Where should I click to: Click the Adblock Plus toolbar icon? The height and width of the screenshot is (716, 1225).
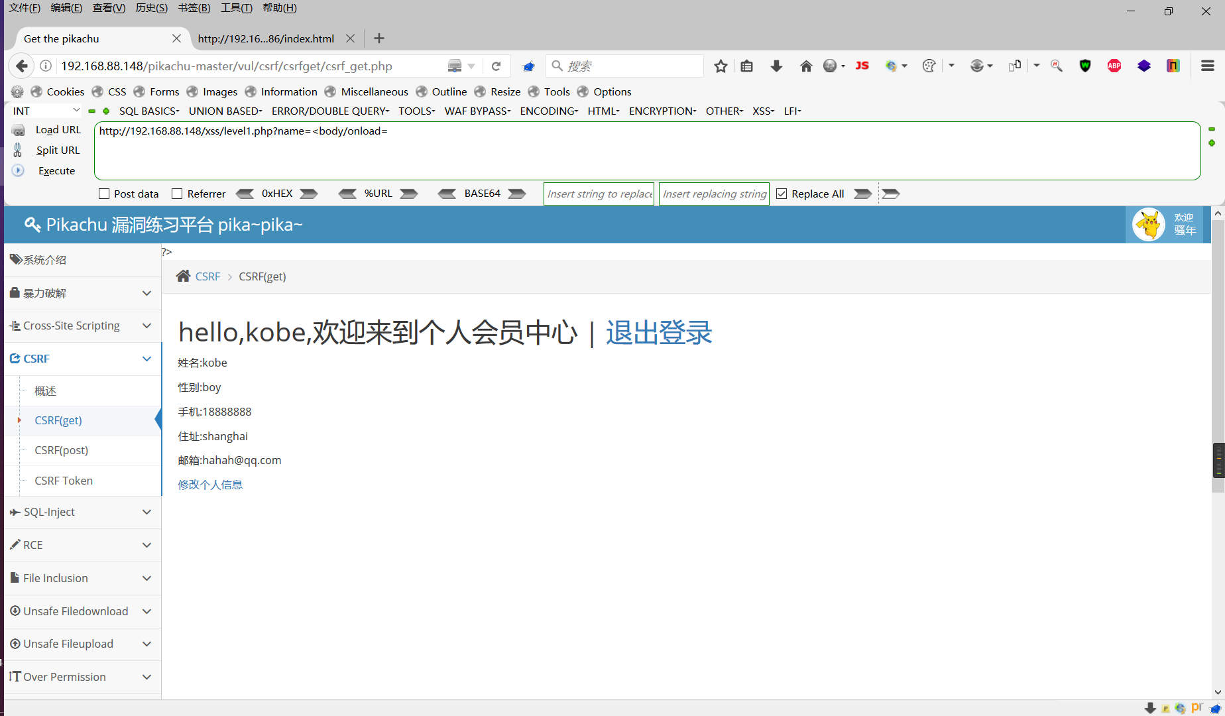pyautogui.click(x=1114, y=66)
